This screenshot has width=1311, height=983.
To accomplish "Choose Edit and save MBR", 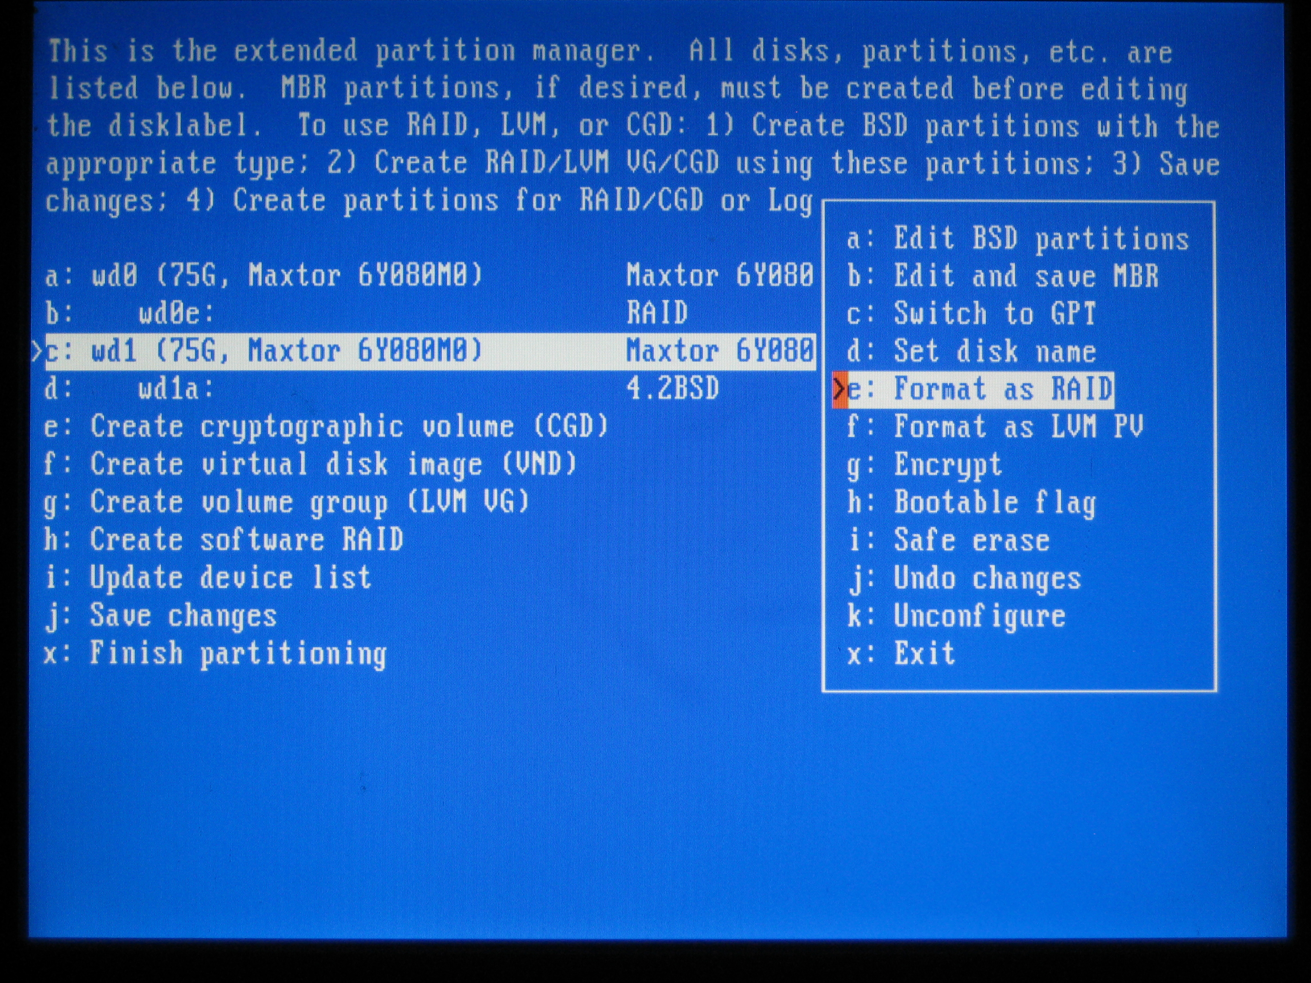I will tap(1002, 276).
